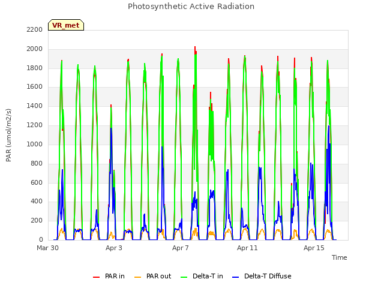Click the 800 y-axis tick label

coord(37,163)
